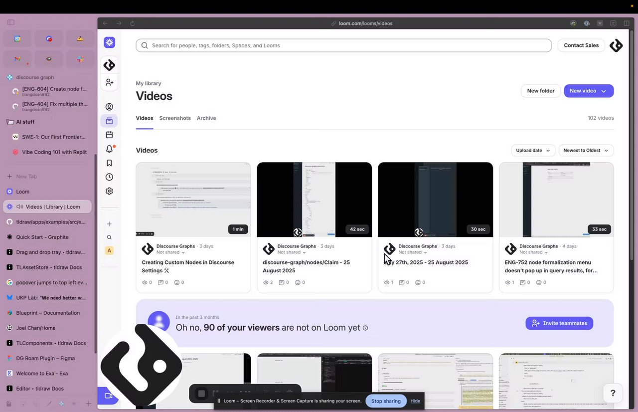Image resolution: width=638 pixels, height=412 pixels.
Task: Open the Vibe Coding 101 with Replit tab
Action: click(x=50, y=152)
